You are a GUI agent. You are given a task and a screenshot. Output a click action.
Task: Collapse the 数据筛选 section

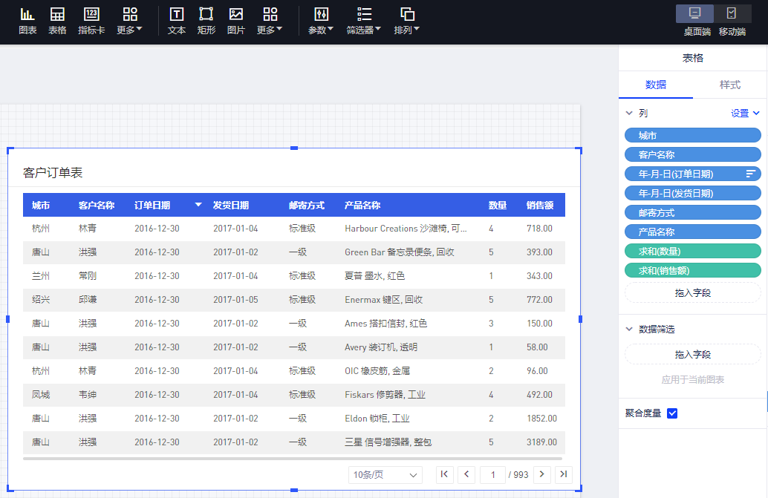pyautogui.click(x=629, y=329)
